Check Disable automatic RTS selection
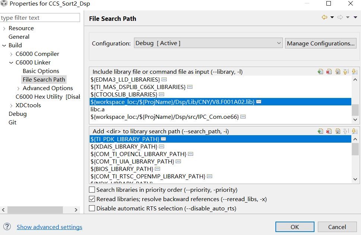The image size is (361, 235). pyautogui.click(x=92, y=209)
